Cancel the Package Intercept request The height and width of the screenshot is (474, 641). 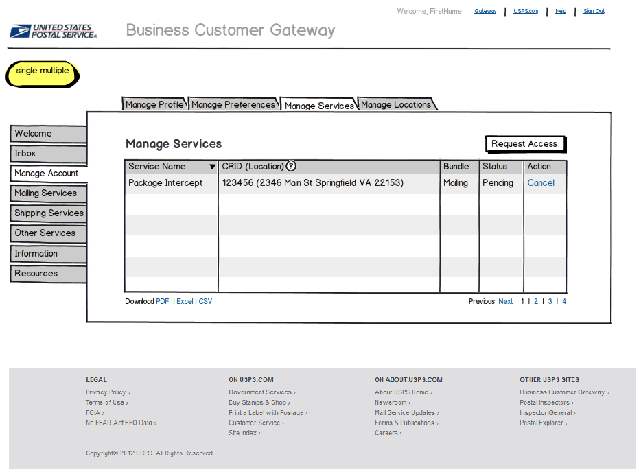coord(540,183)
